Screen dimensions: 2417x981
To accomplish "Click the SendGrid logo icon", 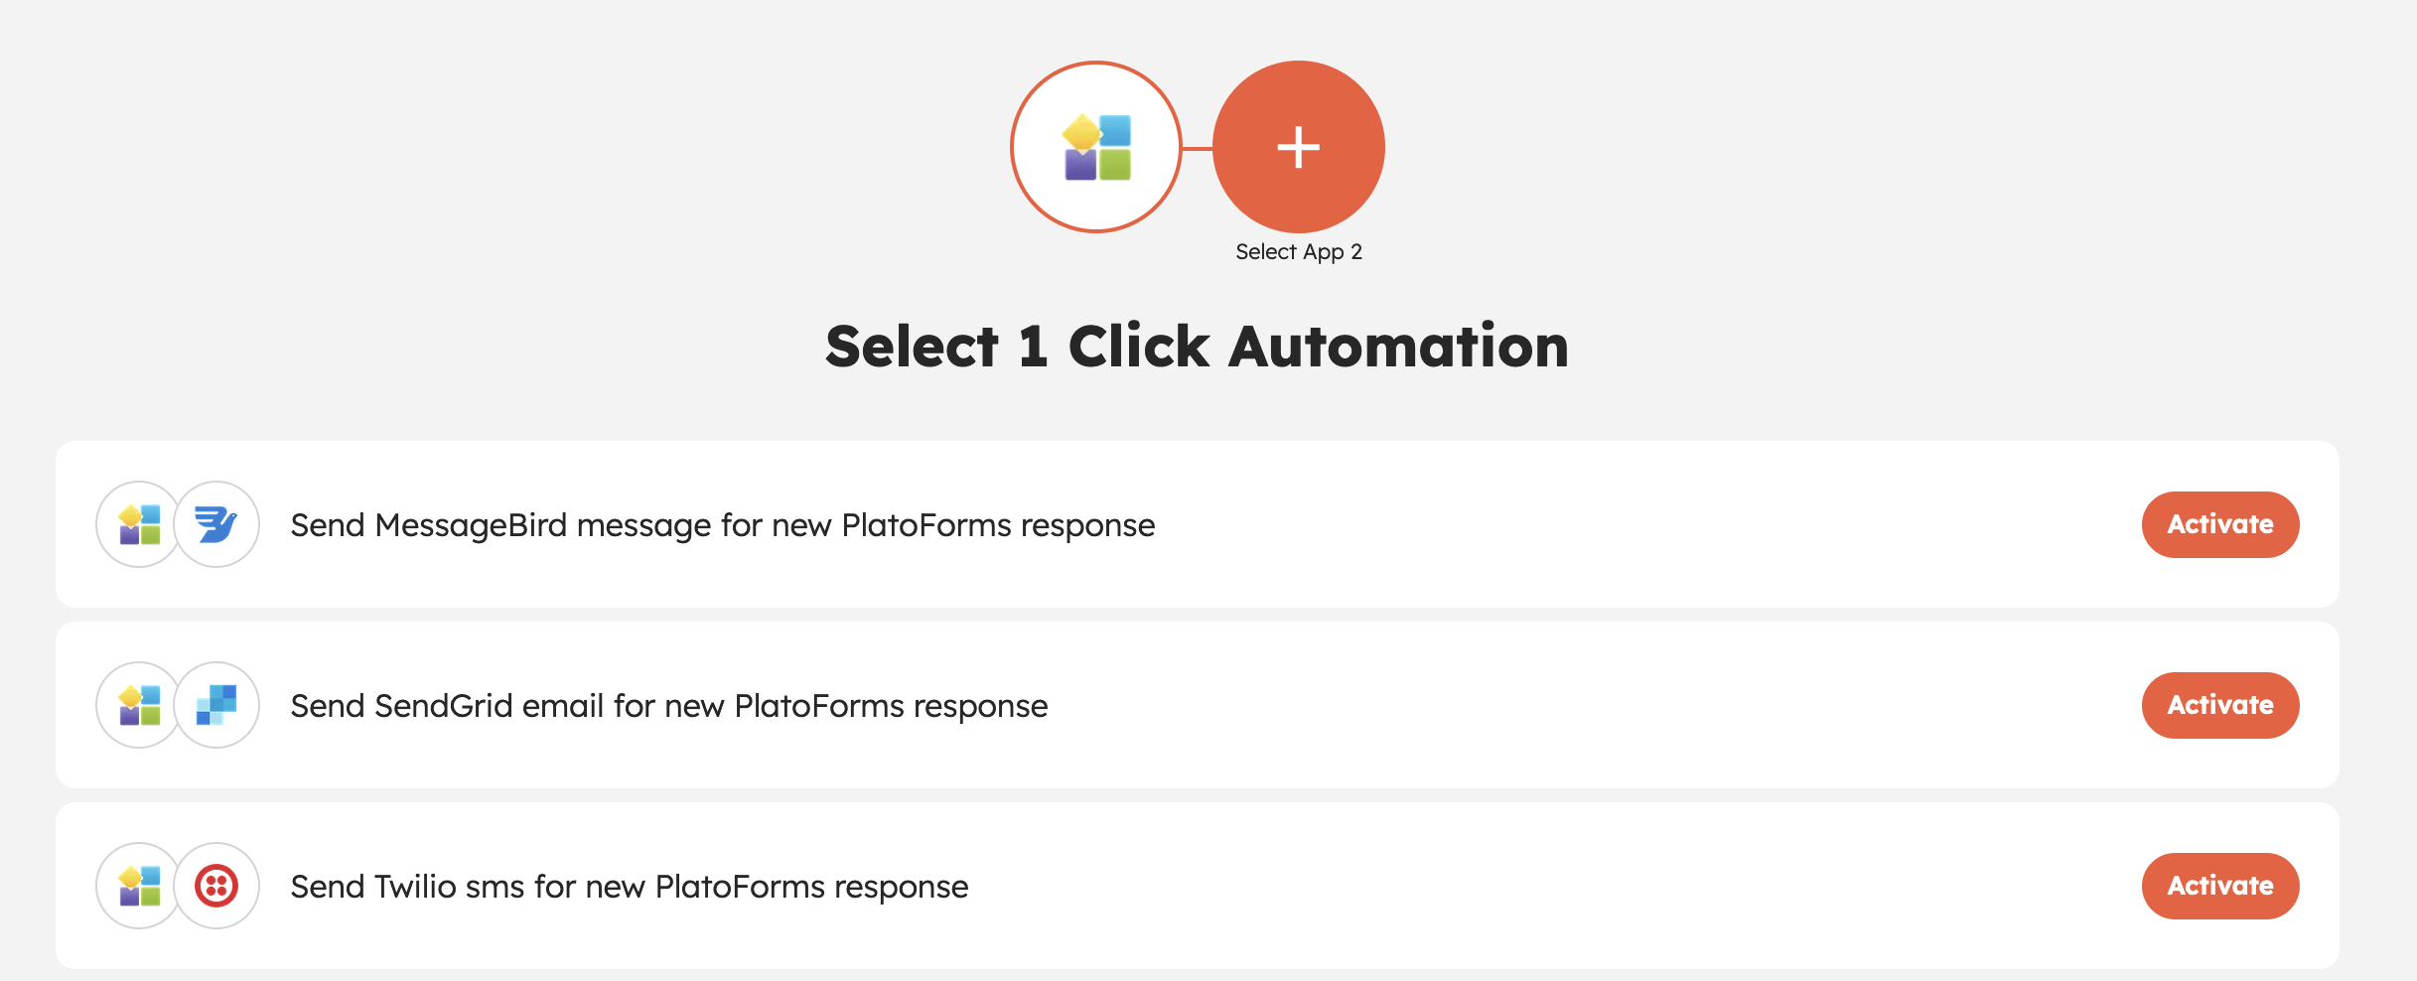I will pyautogui.click(x=216, y=705).
